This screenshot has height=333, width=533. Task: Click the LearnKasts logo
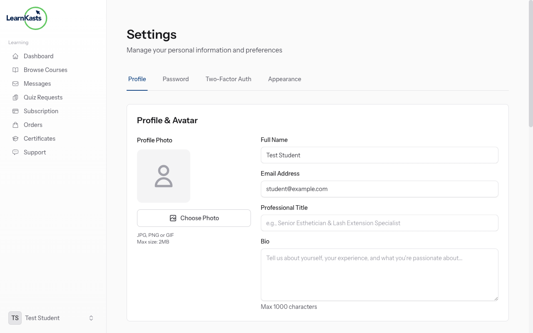(26, 18)
